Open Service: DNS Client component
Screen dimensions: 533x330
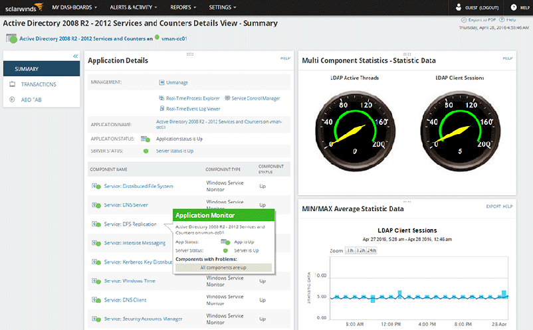point(125,300)
